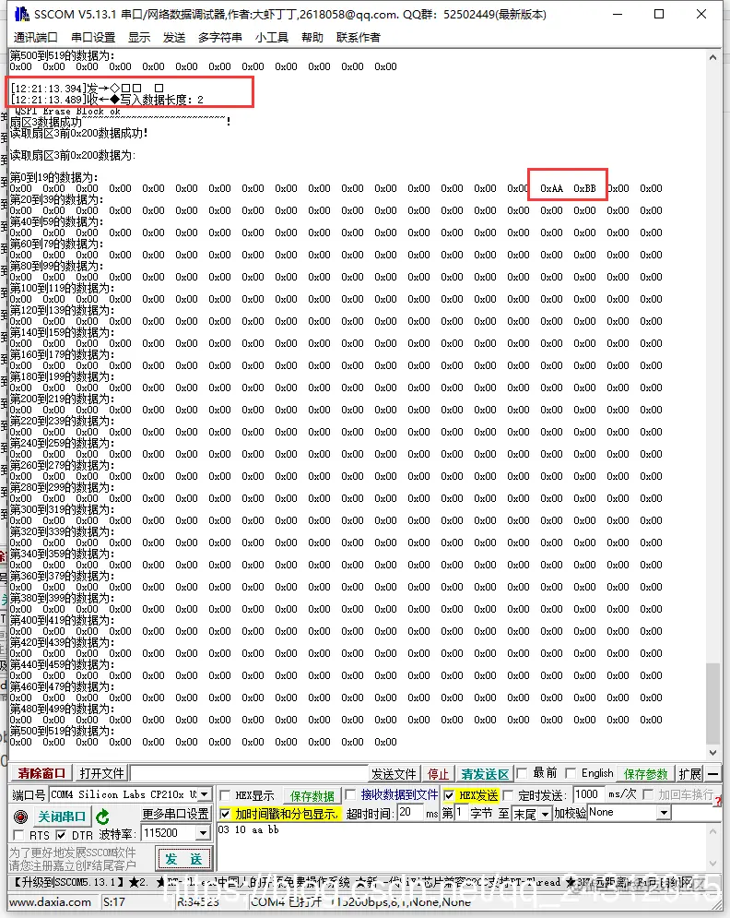Click the 0xAA value in the data

(x=551, y=188)
